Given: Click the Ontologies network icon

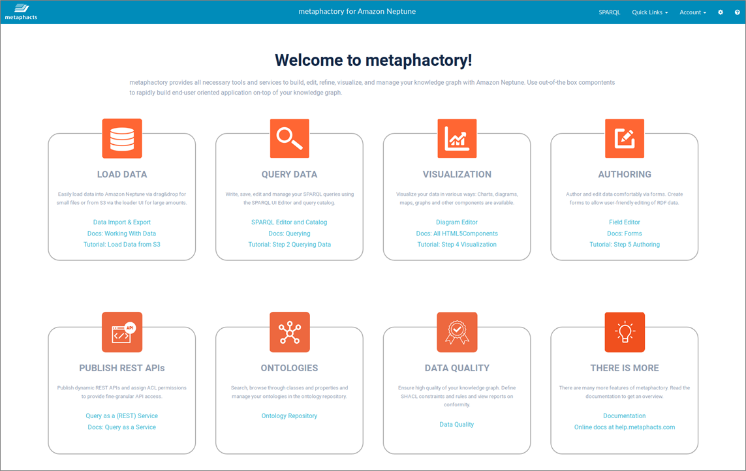Looking at the screenshot, I should pos(289,332).
